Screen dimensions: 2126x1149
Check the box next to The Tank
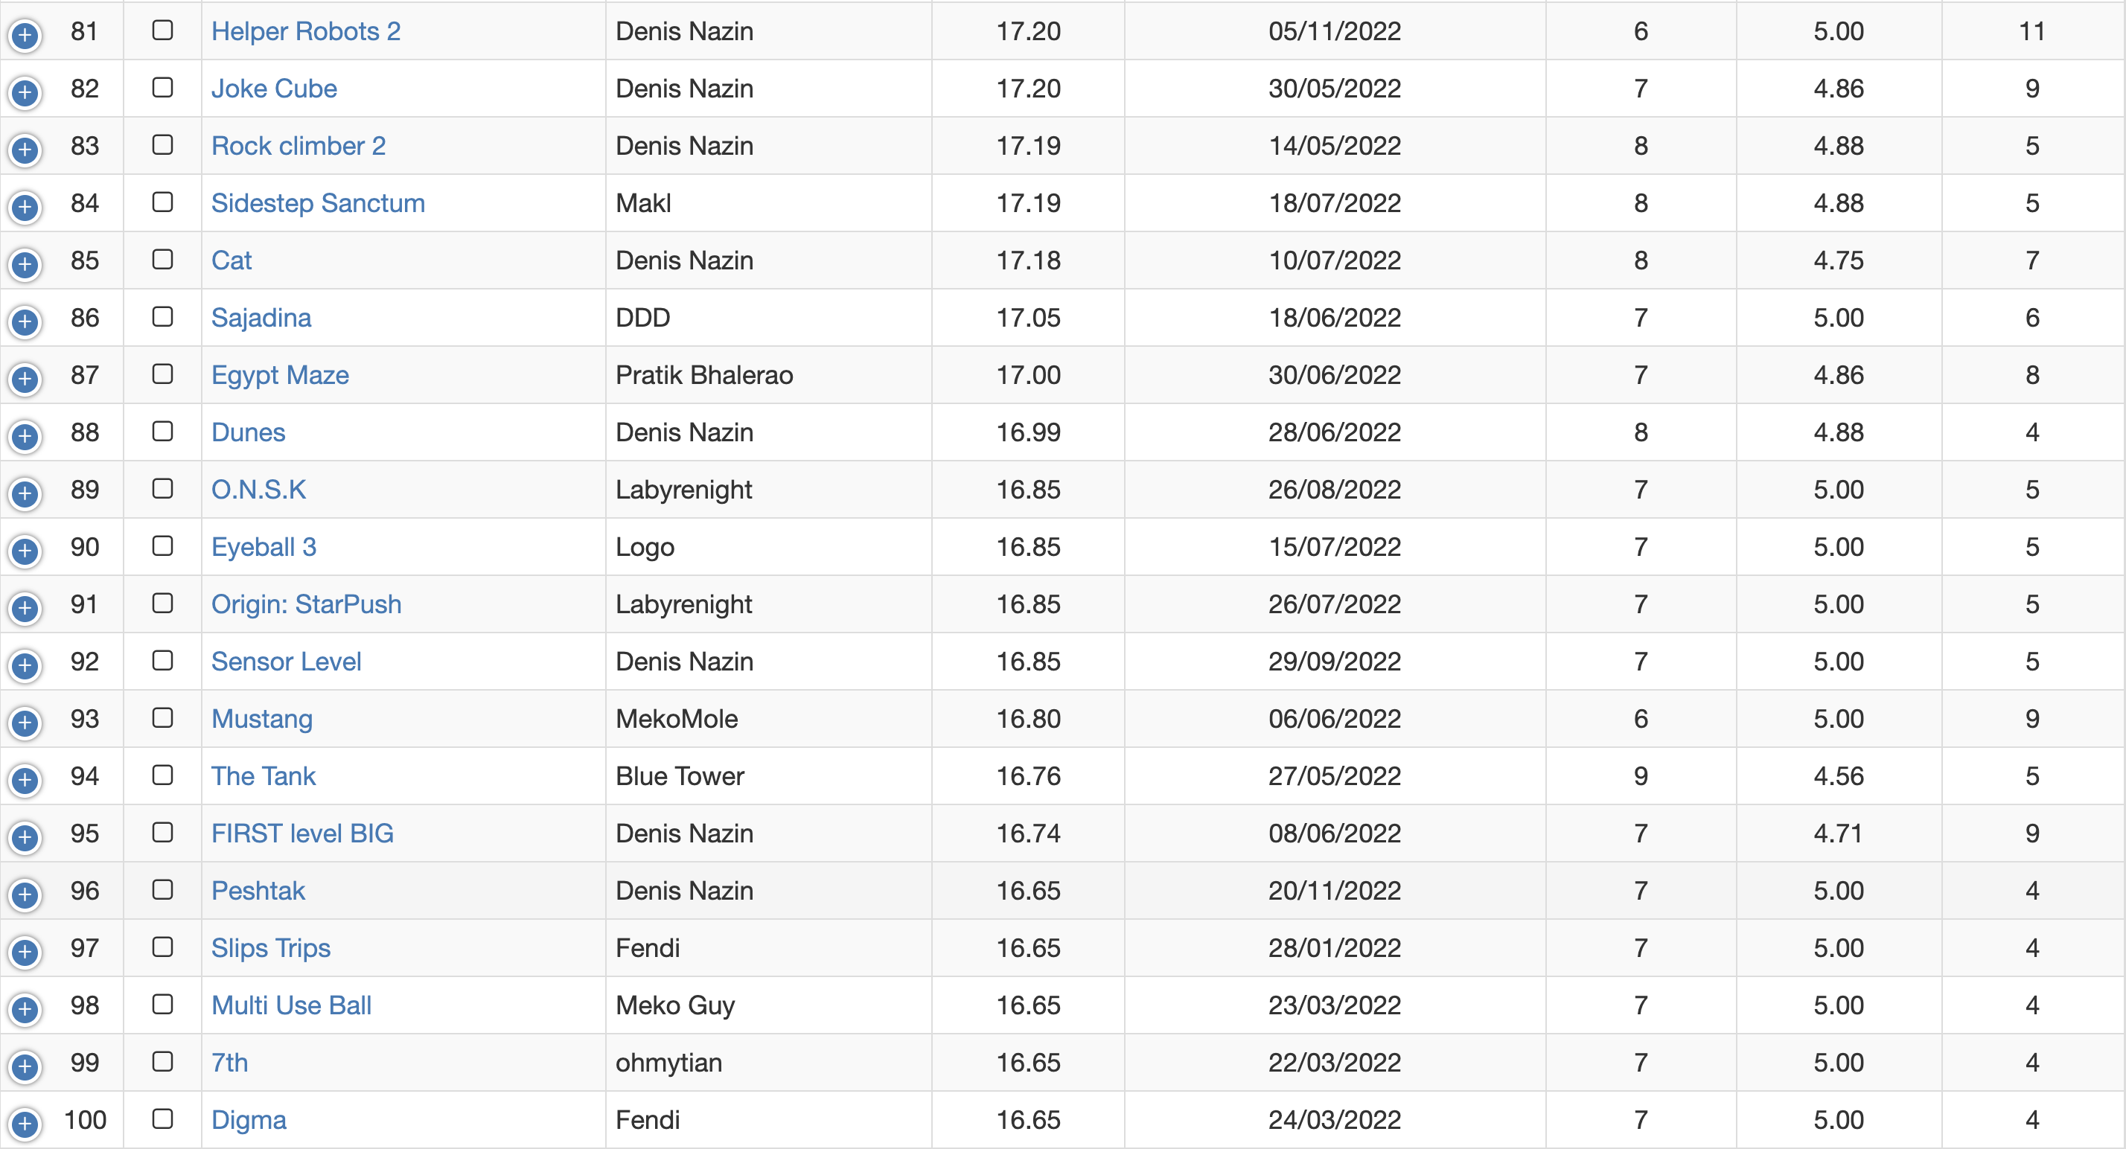point(162,775)
